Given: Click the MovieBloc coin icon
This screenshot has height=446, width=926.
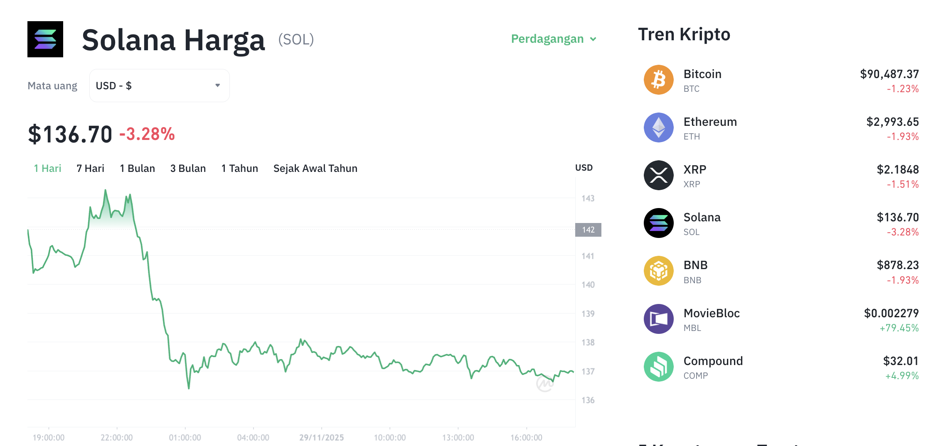Looking at the screenshot, I should [658, 319].
